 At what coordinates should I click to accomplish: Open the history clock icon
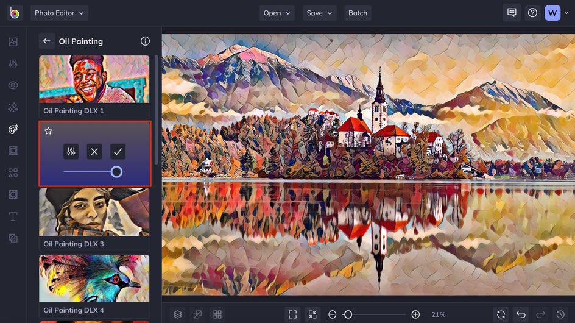[x=560, y=314]
